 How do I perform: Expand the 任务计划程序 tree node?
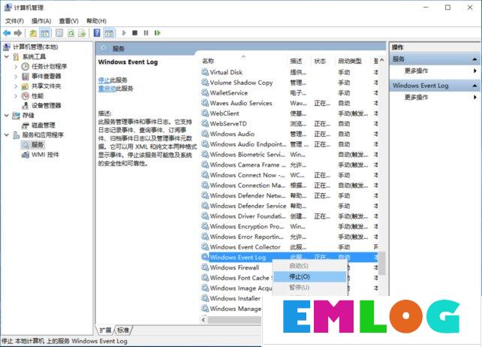click(16, 66)
